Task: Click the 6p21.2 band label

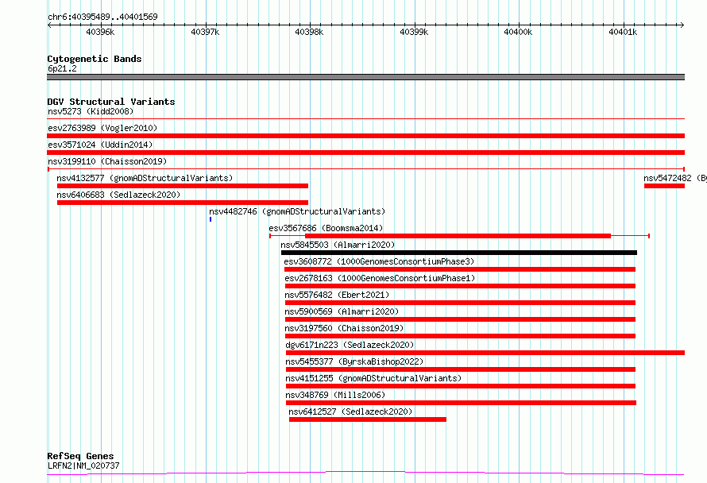Action: (x=62, y=68)
